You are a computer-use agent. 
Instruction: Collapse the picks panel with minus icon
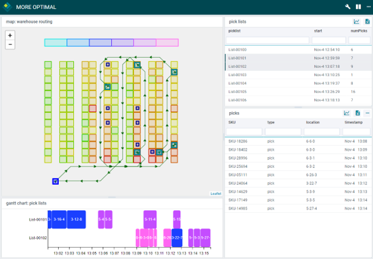pos(367,113)
